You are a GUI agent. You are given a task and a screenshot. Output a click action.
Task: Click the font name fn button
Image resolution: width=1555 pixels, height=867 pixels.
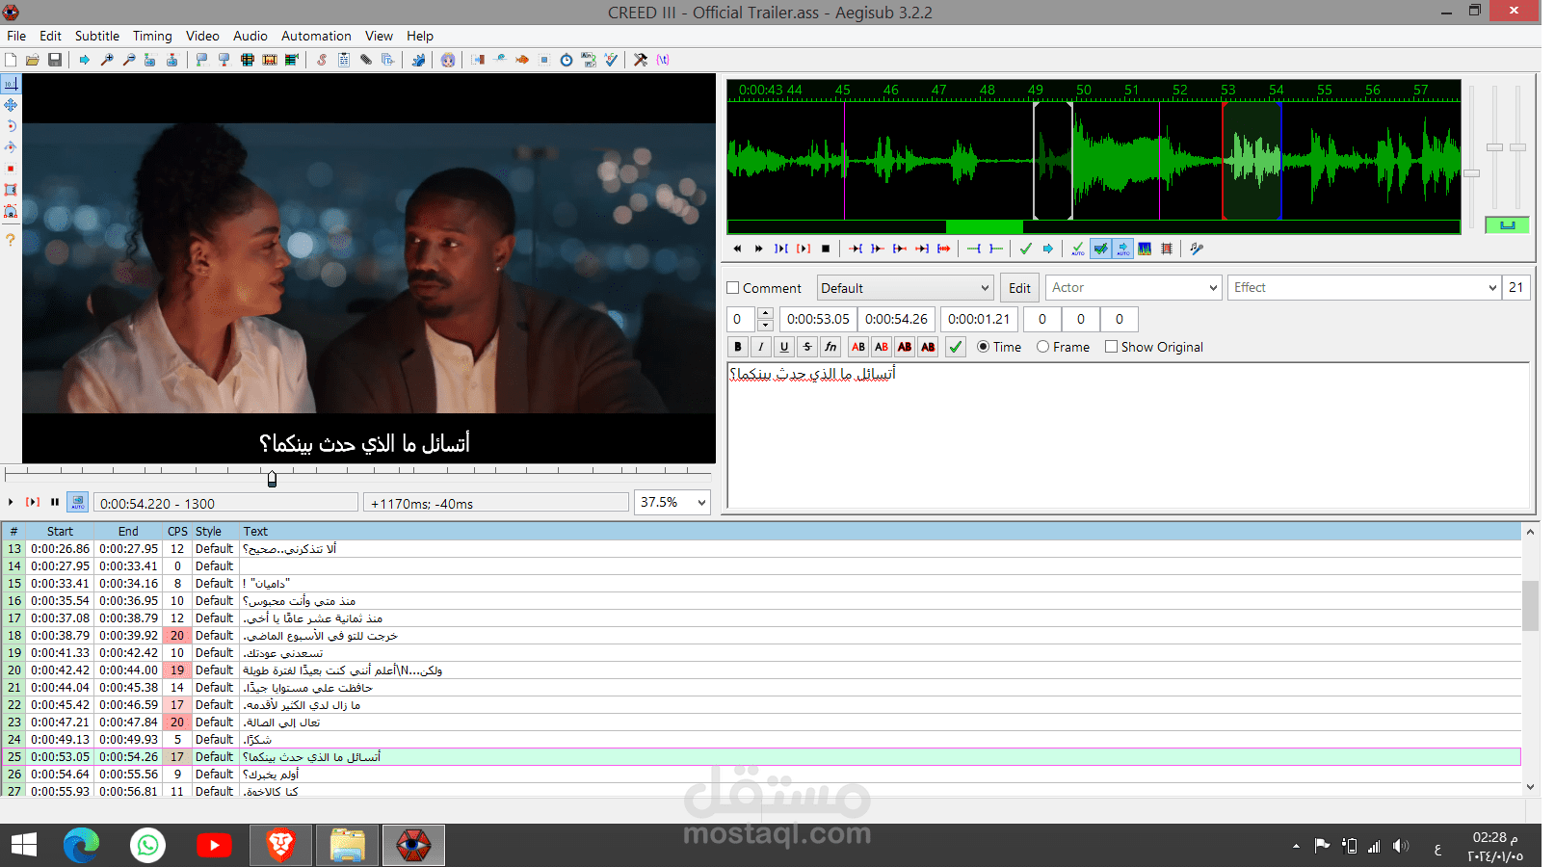[x=830, y=347]
